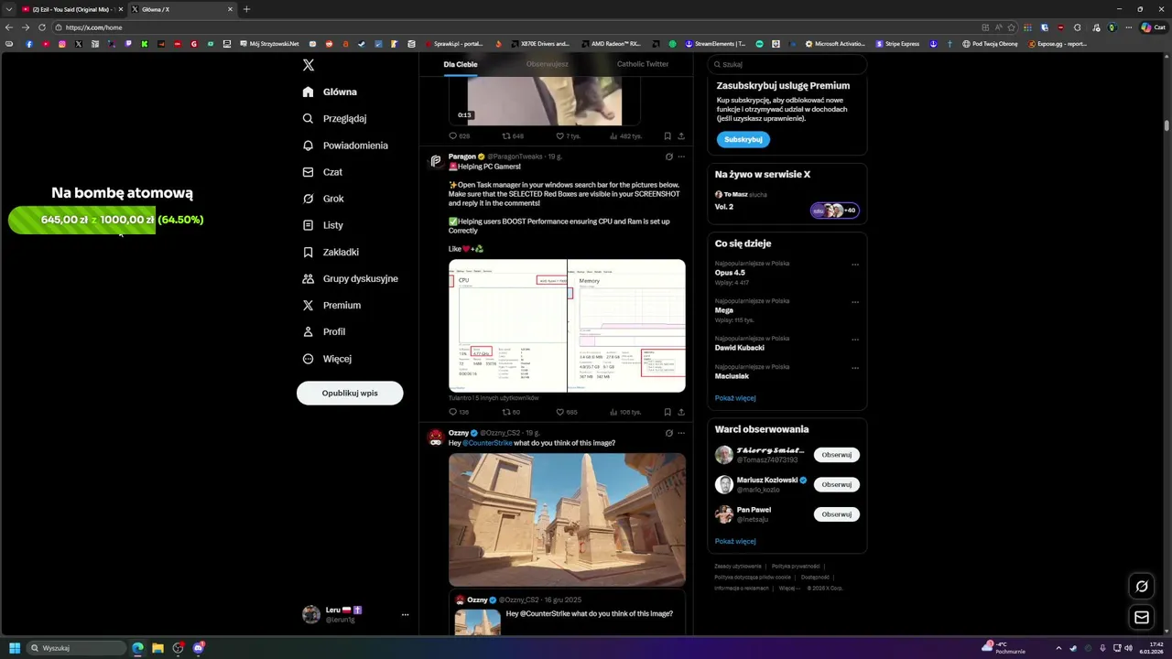The image size is (1172, 659).
Task: Focus the Szukaj search field on X
Action: tap(787, 64)
